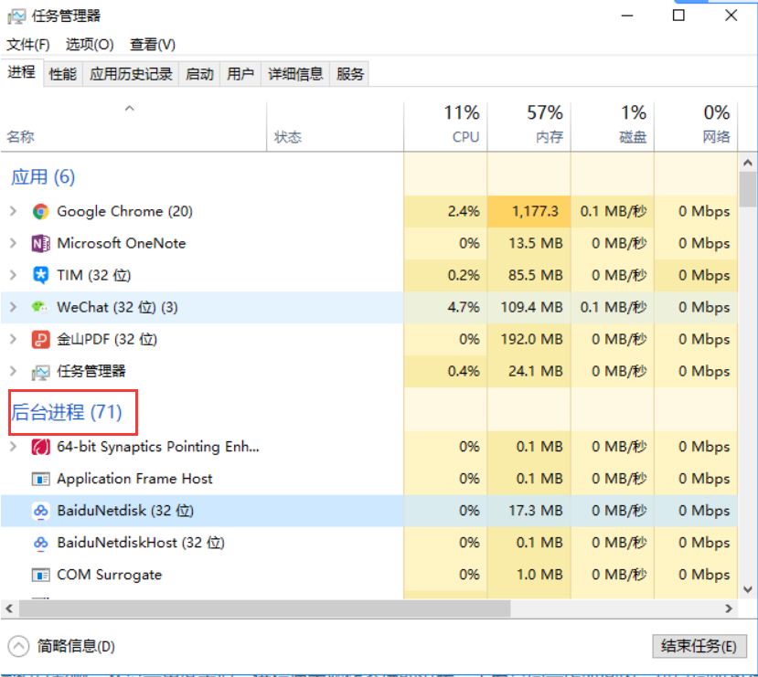Click the 应用 (6) group heading

click(43, 177)
